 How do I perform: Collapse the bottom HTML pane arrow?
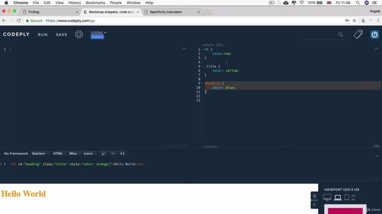377,156
